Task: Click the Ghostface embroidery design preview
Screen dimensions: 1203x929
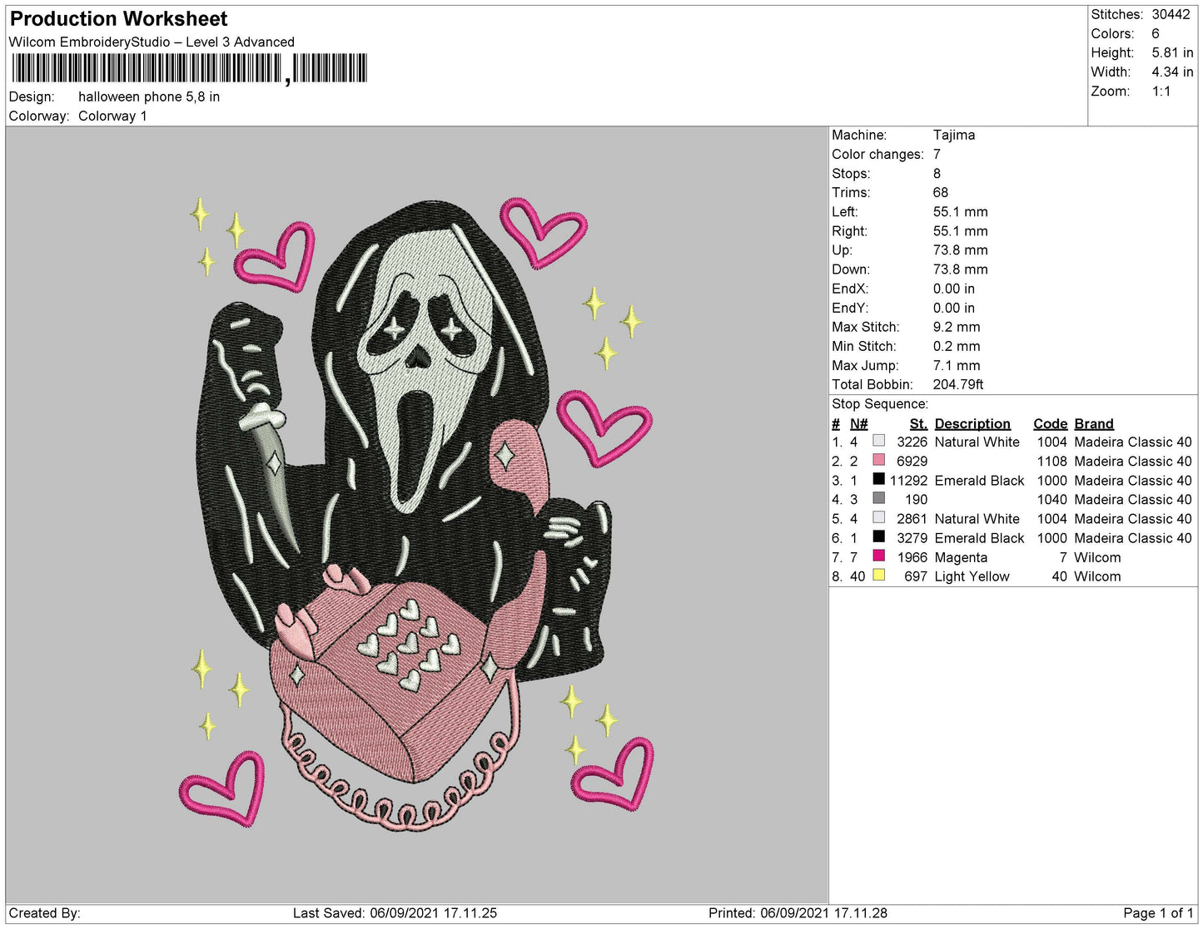Action: click(x=416, y=514)
